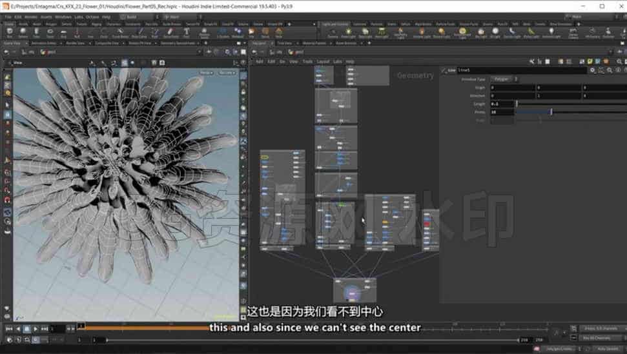Open the Primitive Type Polygon dropdown

pos(505,79)
